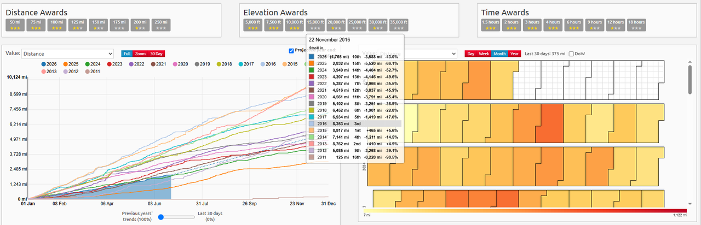Screen dimensions: 701x225
Task: Click the 50 mi distance award badge
Action: coord(15,24)
